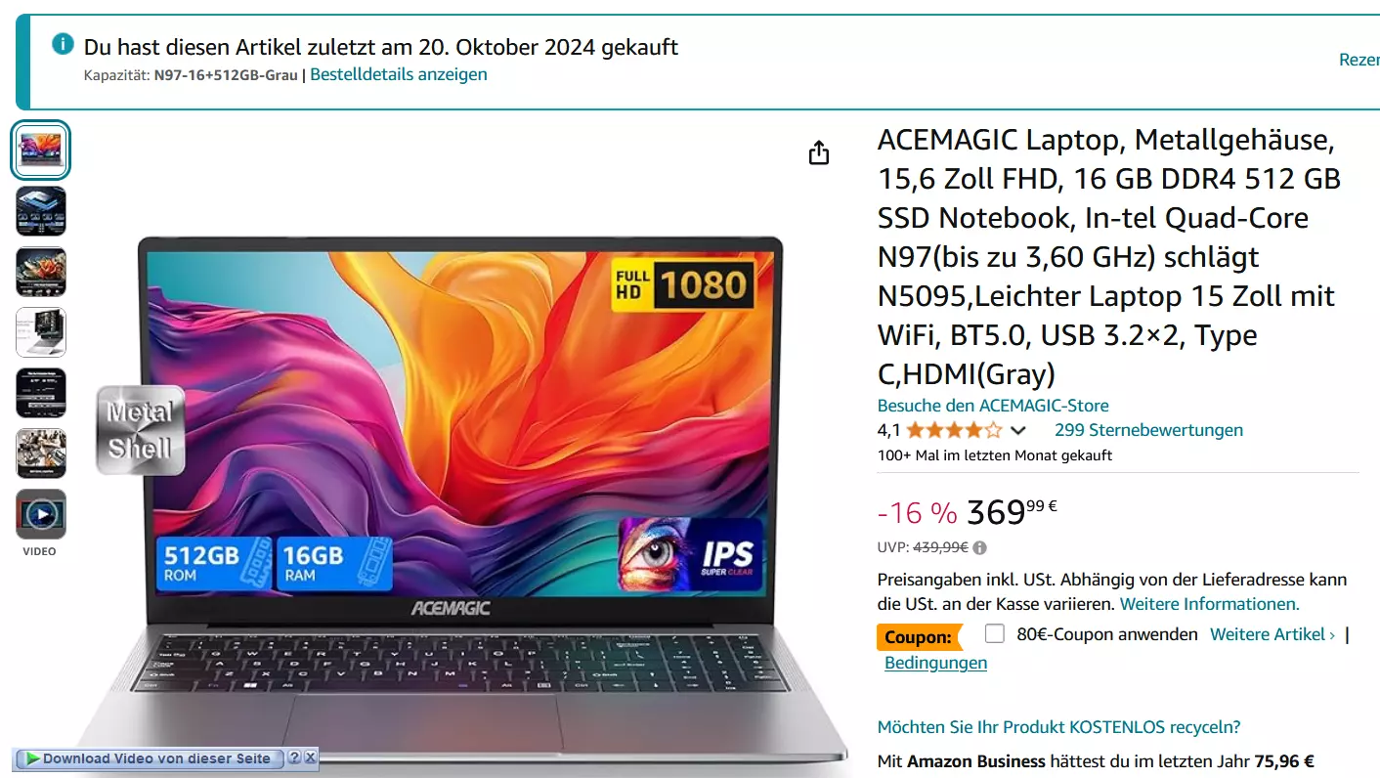This screenshot has height=778, width=1380.
Task: Click the UVP price info icon
Action: pyautogui.click(x=980, y=548)
